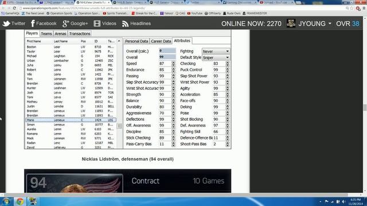Increase the Endurance attribute value
This screenshot has height=206, width=367.
173,69
